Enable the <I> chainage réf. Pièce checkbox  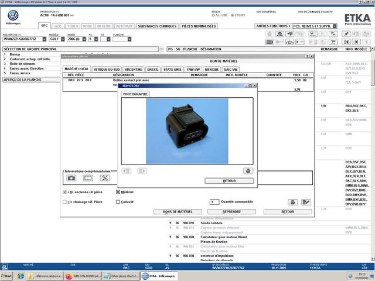pos(64,202)
